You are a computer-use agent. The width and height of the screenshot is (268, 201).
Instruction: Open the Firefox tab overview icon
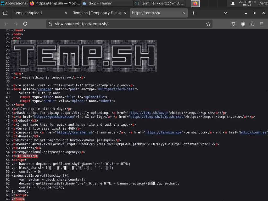click(x=5, y=13)
